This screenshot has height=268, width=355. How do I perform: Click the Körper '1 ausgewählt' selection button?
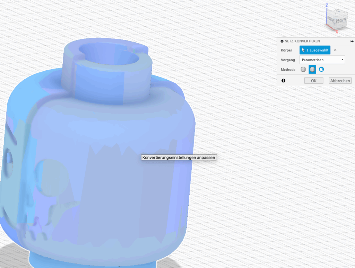pyautogui.click(x=315, y=50)
